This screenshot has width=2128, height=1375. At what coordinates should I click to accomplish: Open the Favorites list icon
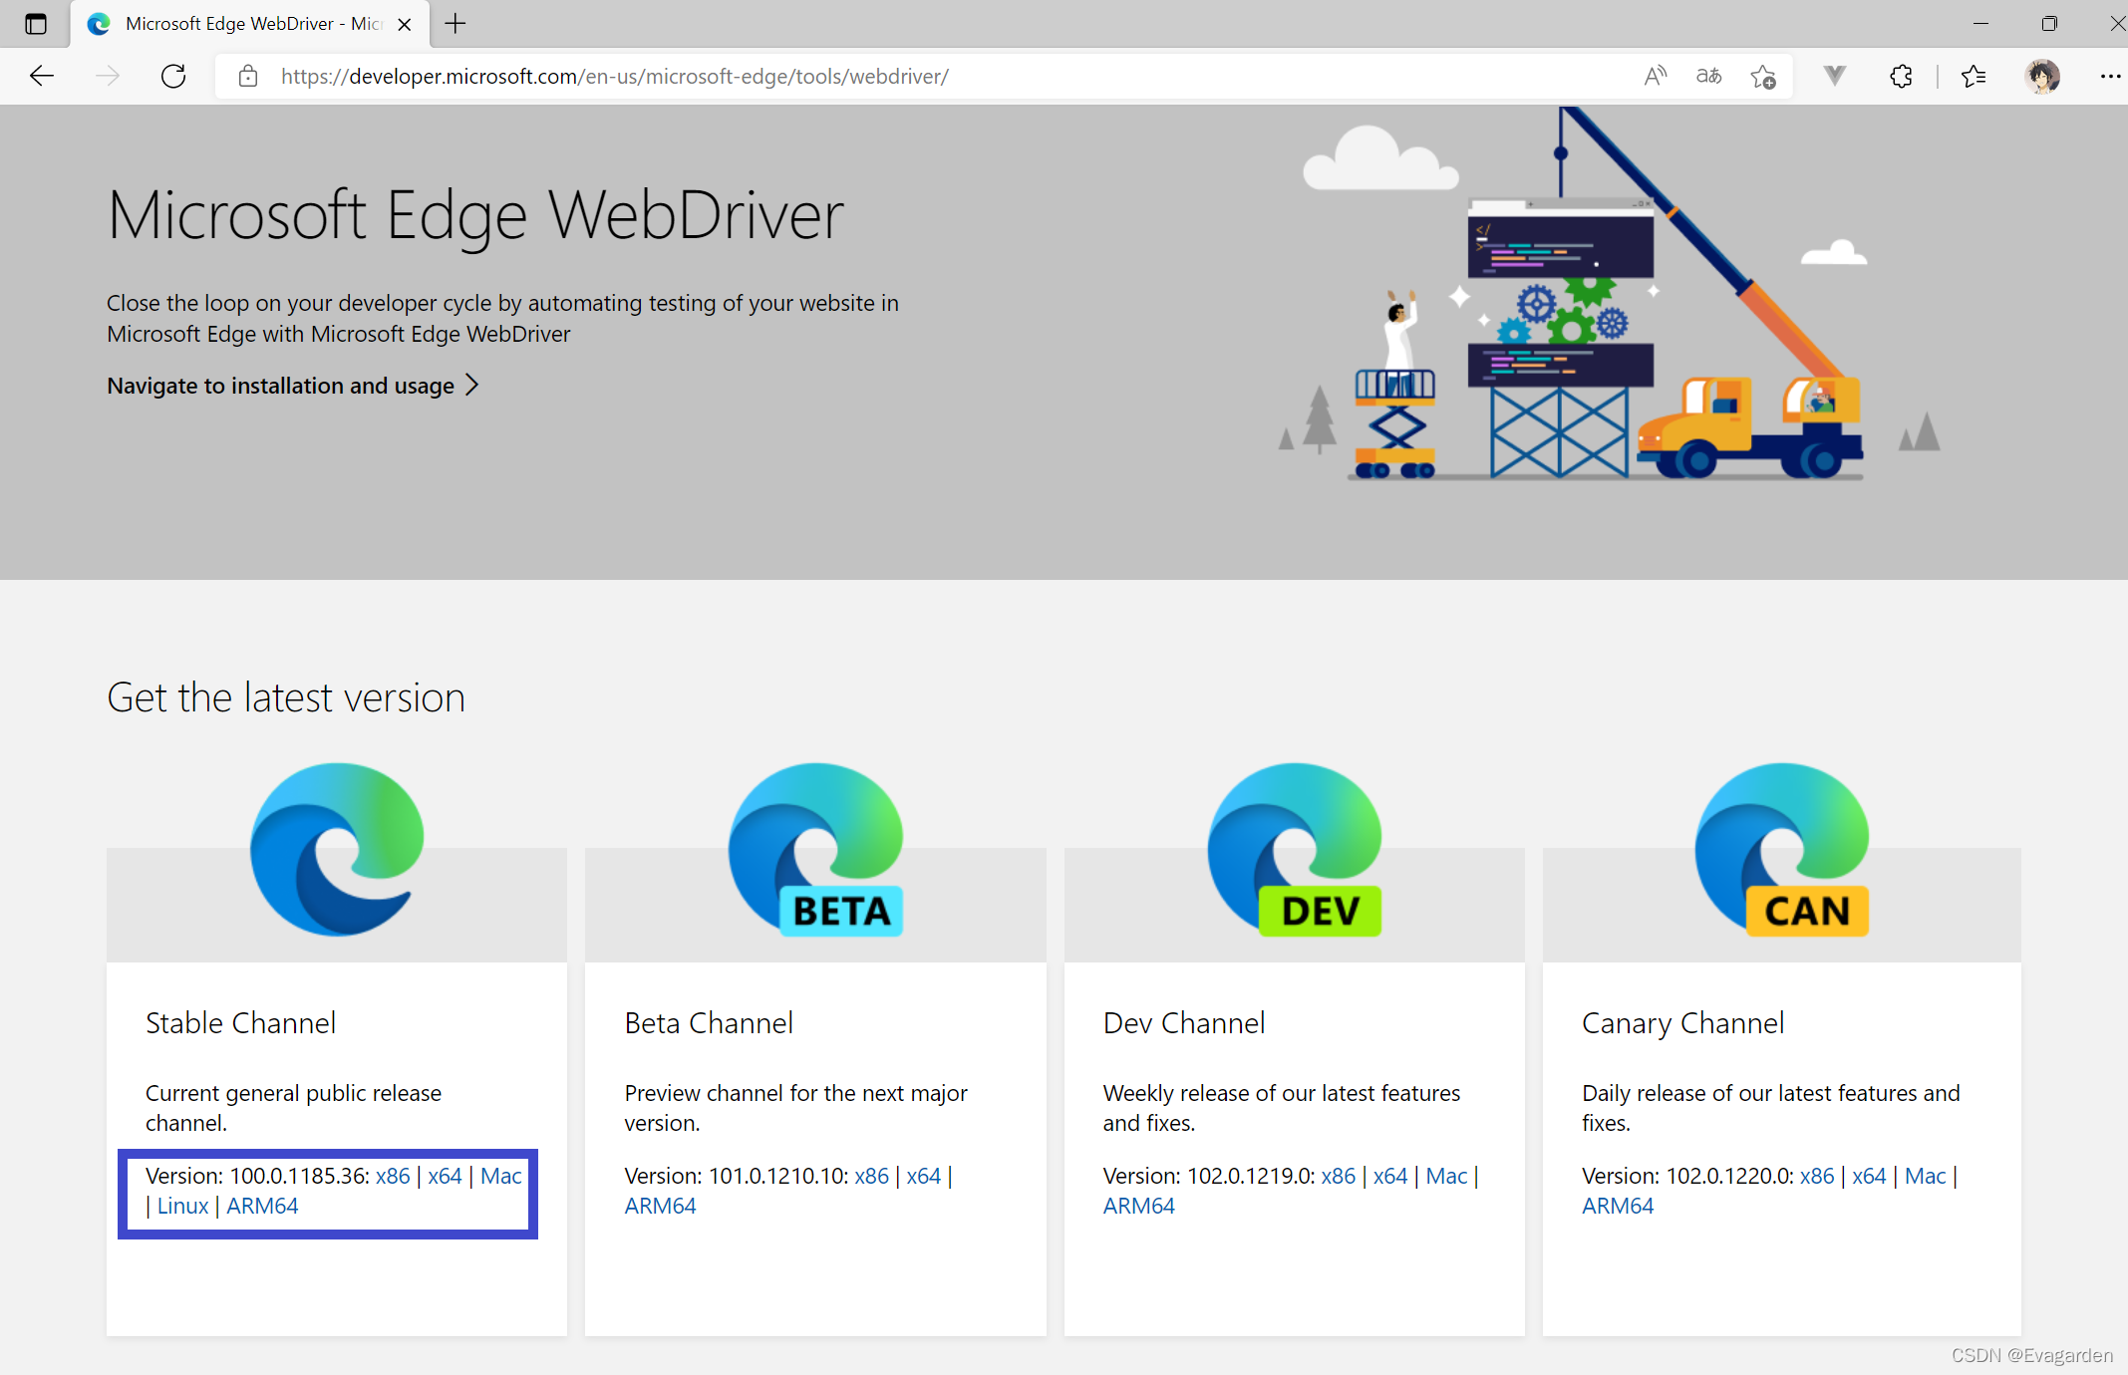1974,76
